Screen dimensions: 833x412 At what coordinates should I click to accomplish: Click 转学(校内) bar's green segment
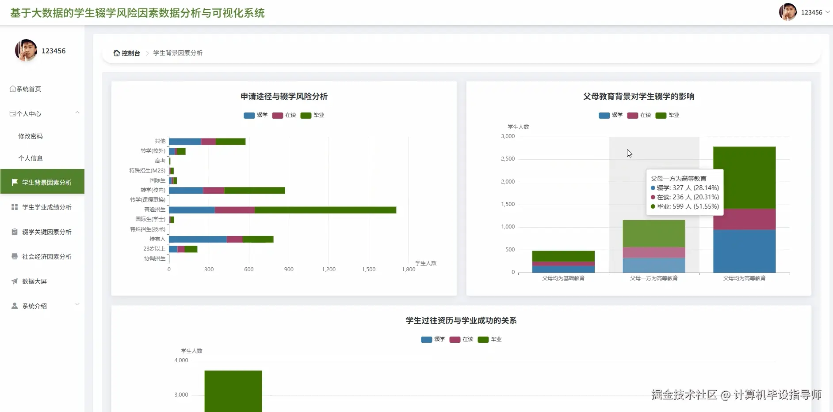pos(255,191)
